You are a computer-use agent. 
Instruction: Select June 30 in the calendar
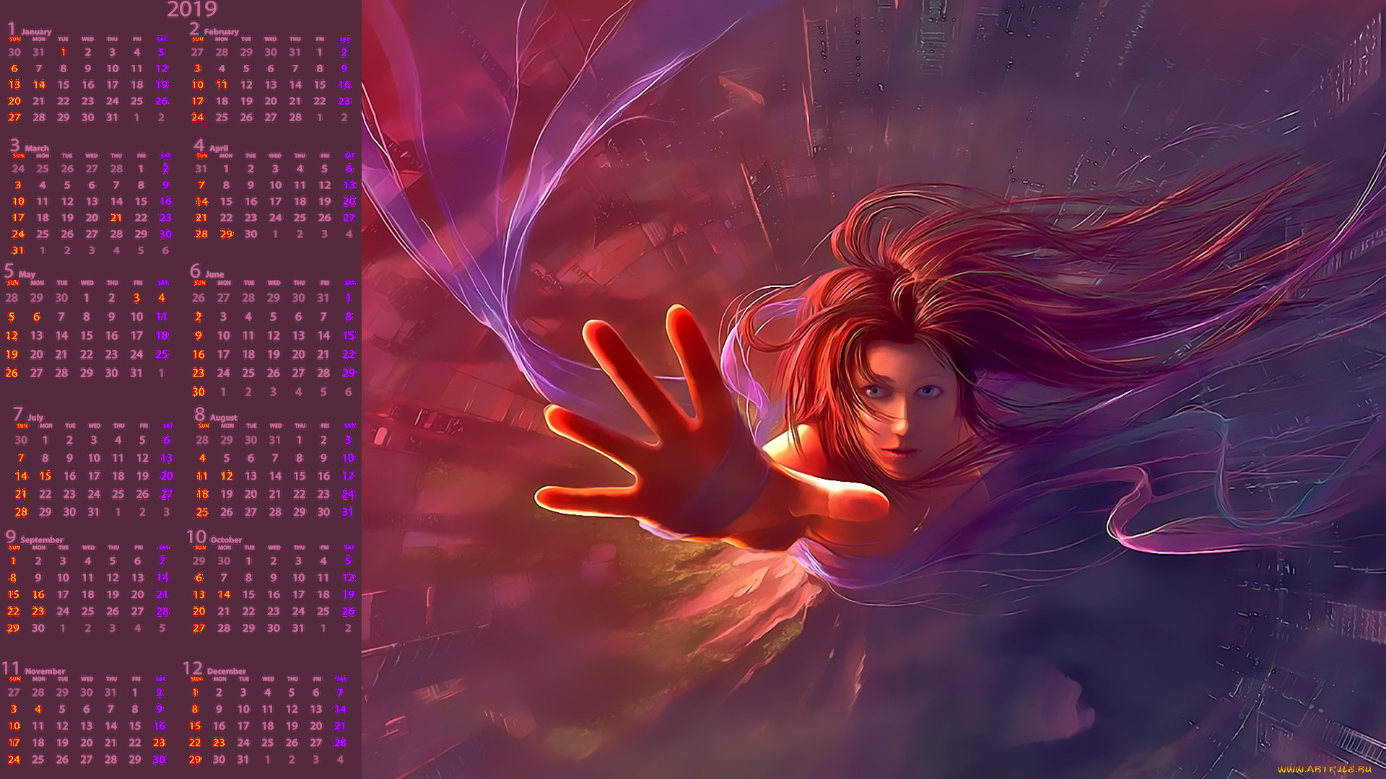point(199,392)
